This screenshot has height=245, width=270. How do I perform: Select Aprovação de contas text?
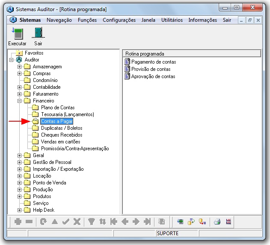(x=153, y=76)
